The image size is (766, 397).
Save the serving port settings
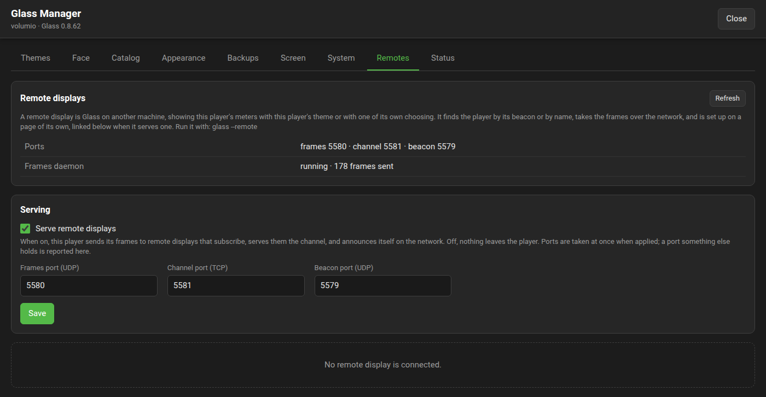[x=37, y=313]
